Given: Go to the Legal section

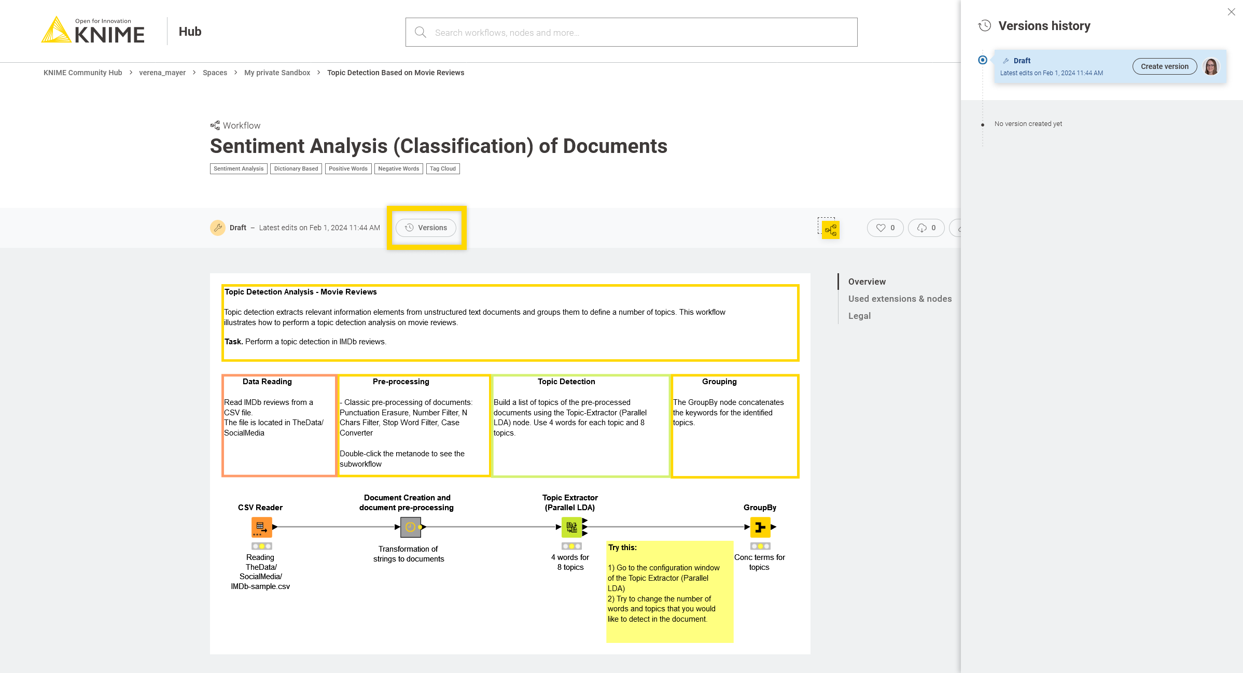Looking at the screenshot, I should point(859,316).
